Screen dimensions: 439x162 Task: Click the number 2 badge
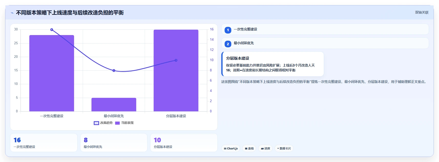point(228,44)
